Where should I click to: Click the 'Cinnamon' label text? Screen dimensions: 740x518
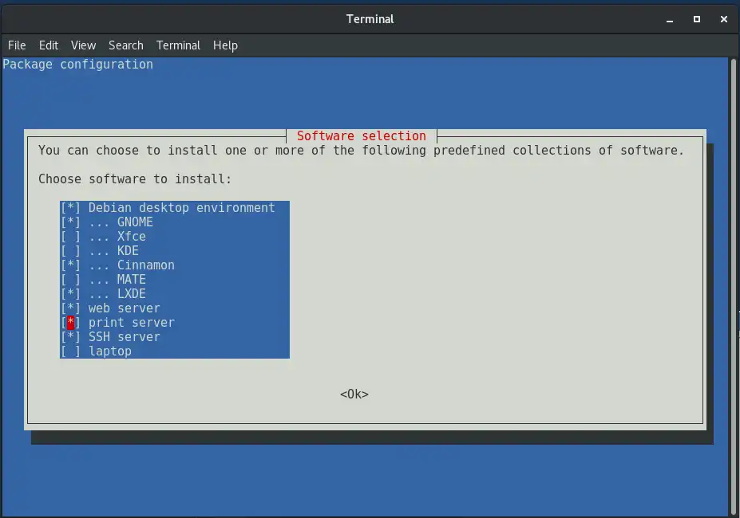[x=146, y=265]
